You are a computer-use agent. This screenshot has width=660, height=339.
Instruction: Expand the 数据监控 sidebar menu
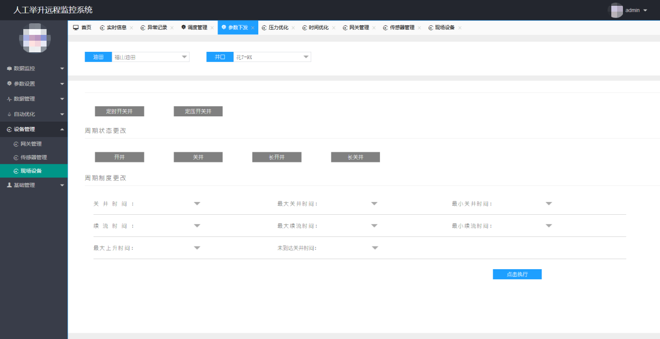(x=34, y=69)
